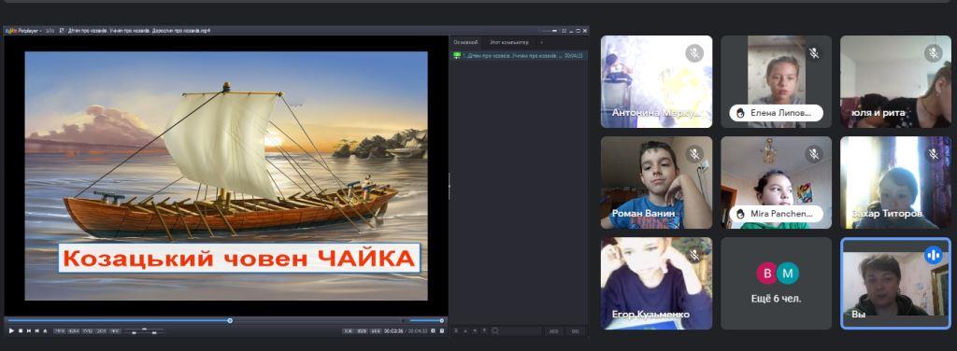This screenshot has height=351, width=957.
Task: Open the player settings gear icon
Action: click(x=434, y=330)
